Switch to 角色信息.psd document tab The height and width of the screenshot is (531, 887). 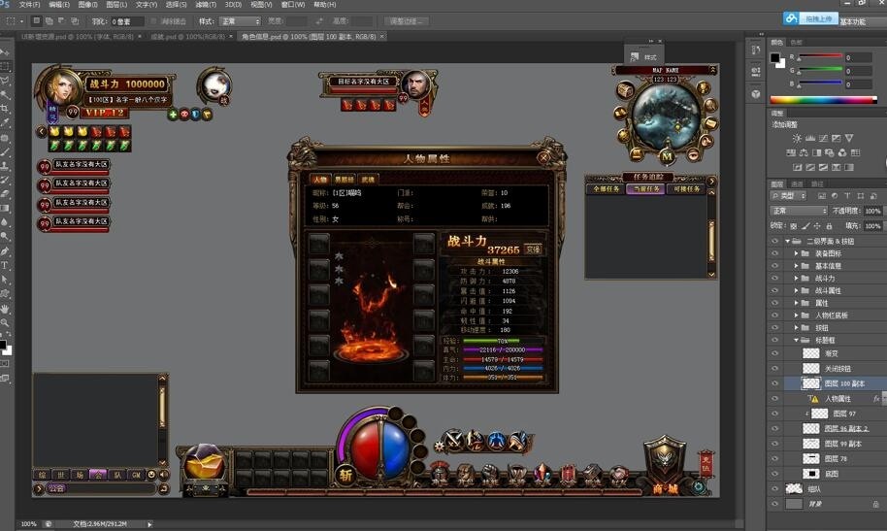pos(309,36)
